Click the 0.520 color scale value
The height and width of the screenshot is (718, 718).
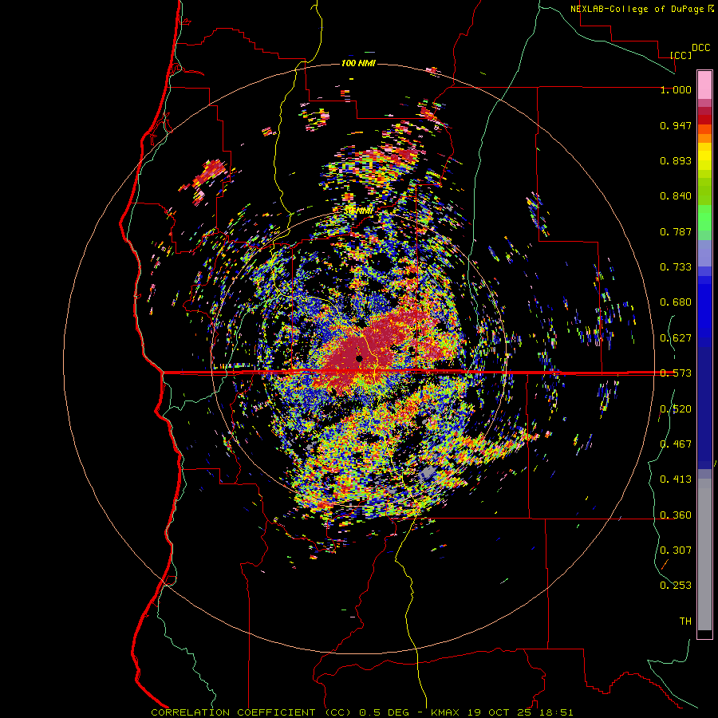(x=676, y=409)
